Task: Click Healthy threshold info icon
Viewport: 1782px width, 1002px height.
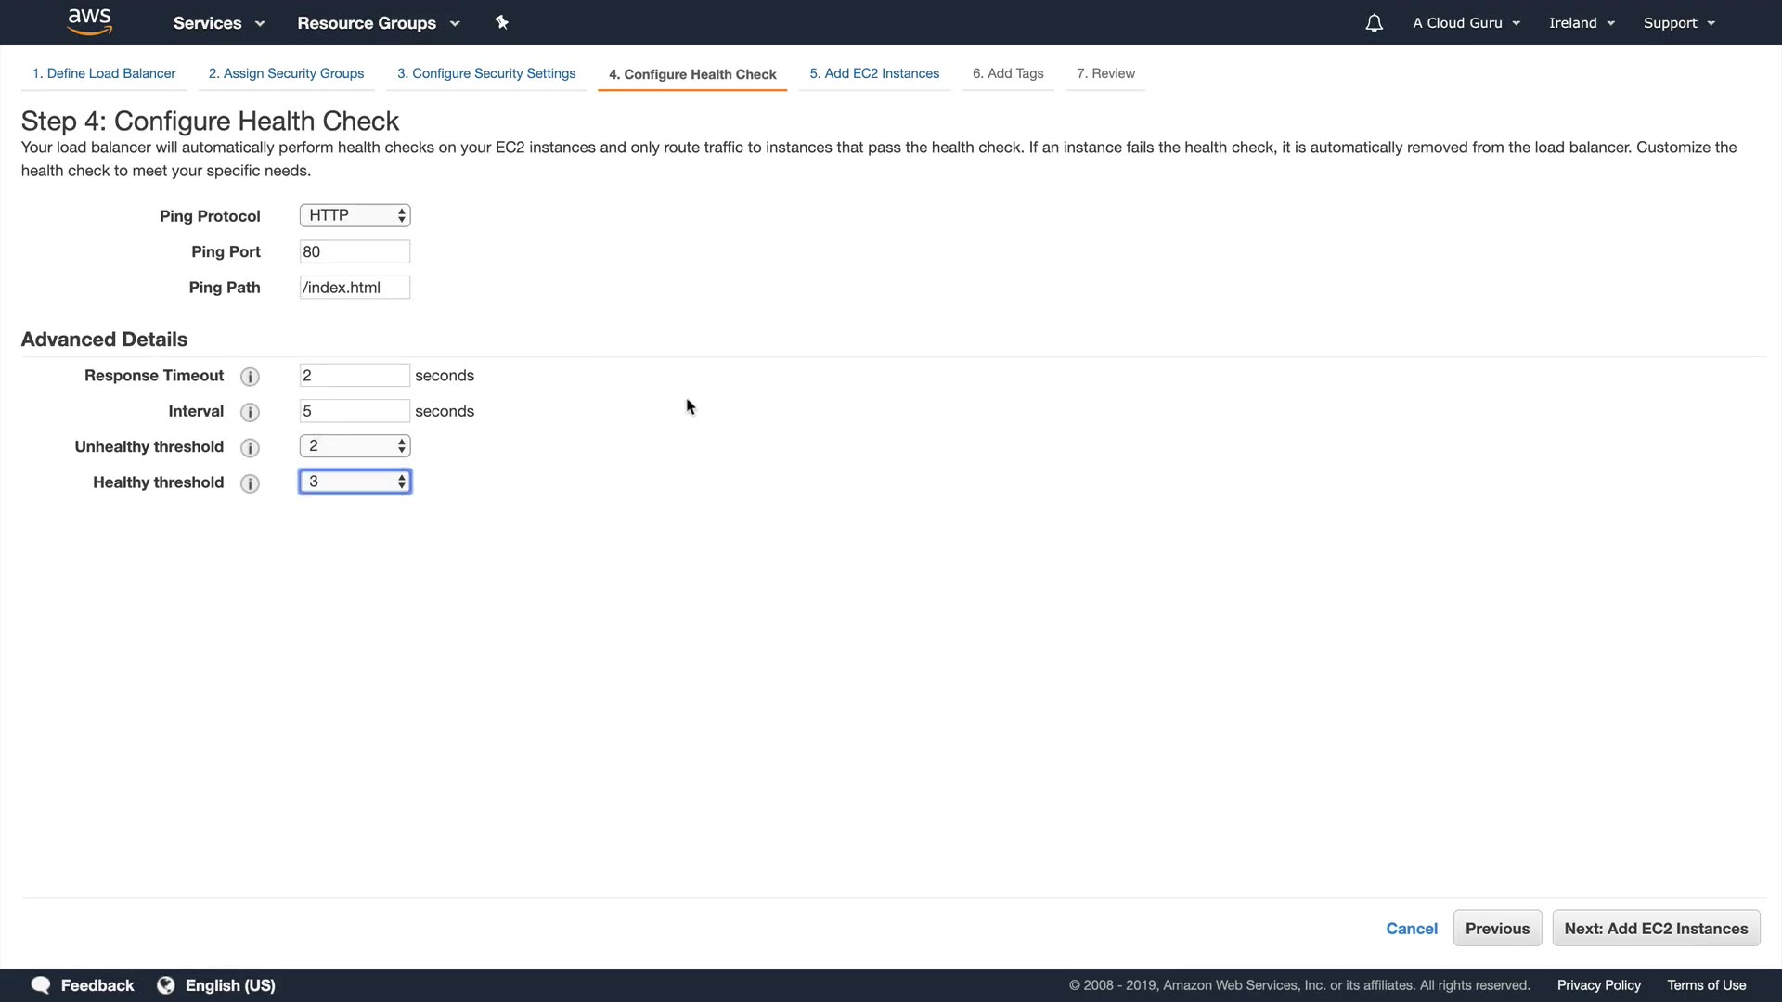Action: [x=250, y=483]
